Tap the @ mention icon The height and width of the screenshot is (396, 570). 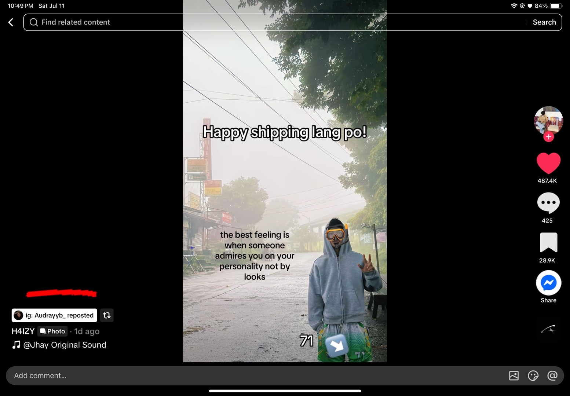(552, 375)
